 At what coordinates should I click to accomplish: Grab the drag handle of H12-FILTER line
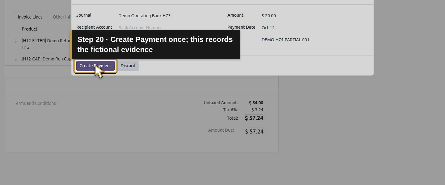[x=16, y=41]
